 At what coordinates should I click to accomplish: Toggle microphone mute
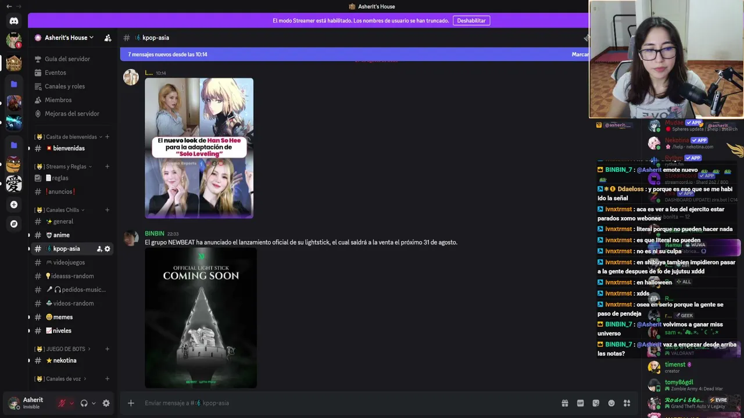tap(62, 403)
